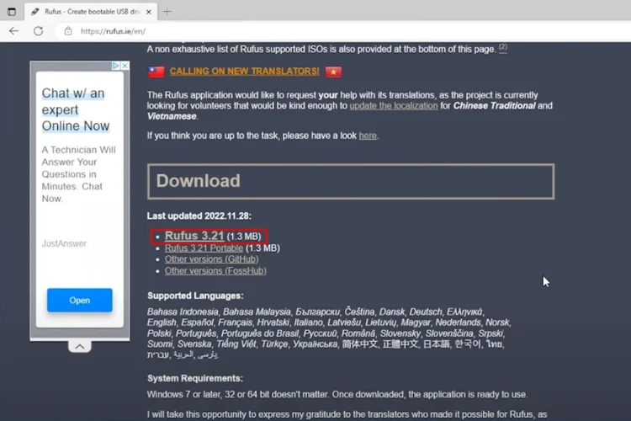Download Rufus 3.21
631x421 pixels.
tap(194, 236)
